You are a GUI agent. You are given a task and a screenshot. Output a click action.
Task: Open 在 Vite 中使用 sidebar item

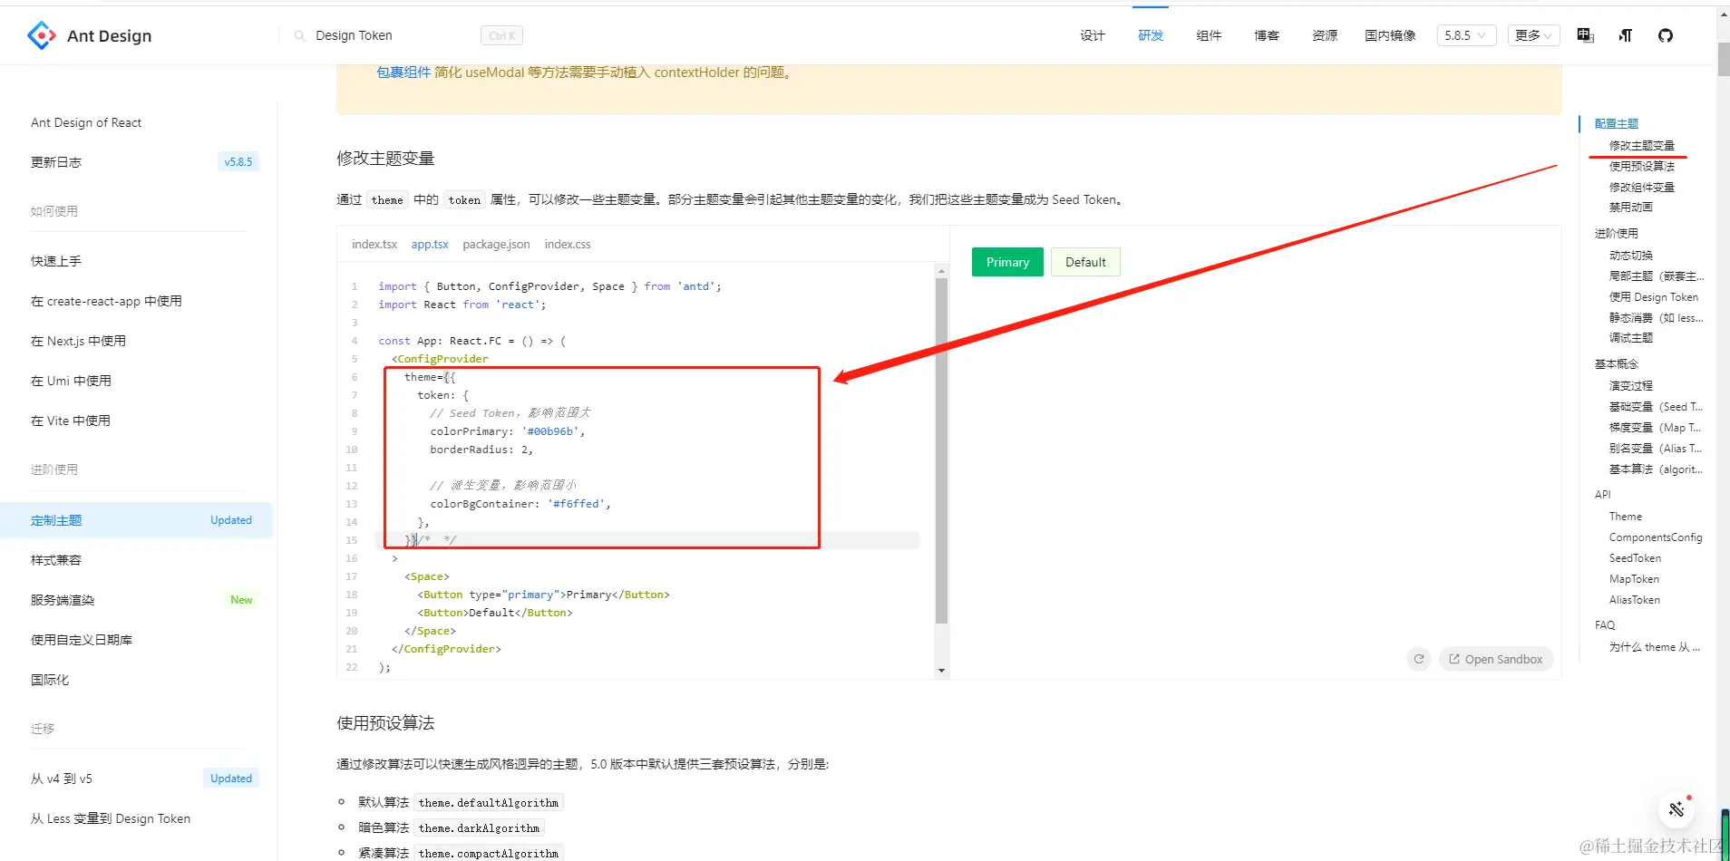coord(70,421)
